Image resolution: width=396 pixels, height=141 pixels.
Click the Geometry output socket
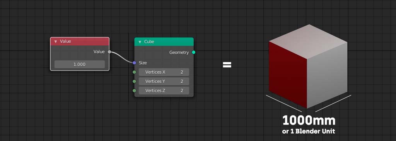pyautogui.click(x=194, y=52)
